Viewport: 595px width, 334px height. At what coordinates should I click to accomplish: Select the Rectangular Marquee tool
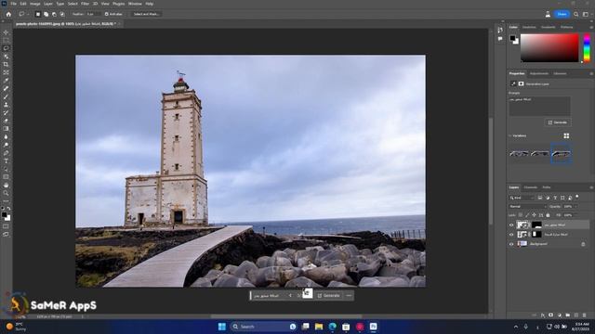click(6, 41)
